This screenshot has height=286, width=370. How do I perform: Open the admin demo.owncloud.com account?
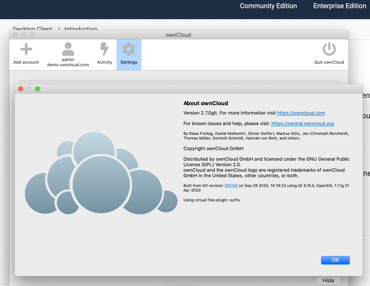click(68, 54)
